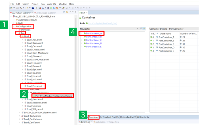This screenshot has width=200, height=126.
Task: Open AUTOSAR Explorer view menu triangle
Action: click(70, 12)
